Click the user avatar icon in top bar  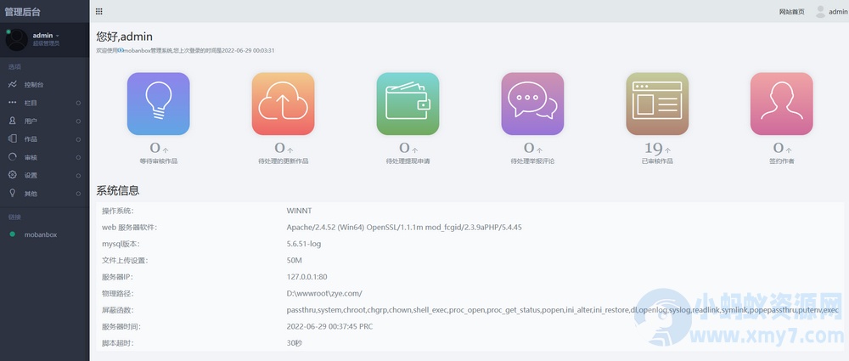click(820, 11)
